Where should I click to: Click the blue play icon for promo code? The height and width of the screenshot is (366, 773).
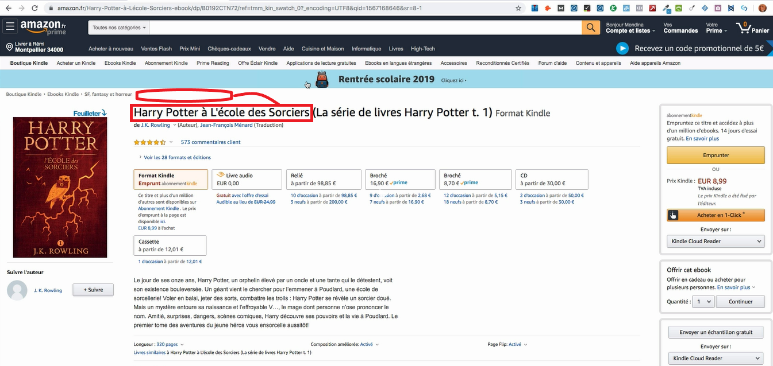coord(622,49)
